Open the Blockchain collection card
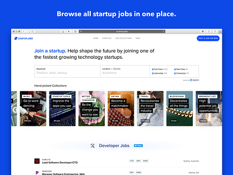This screenshot has height=175, width=233. (x=180, y=108)
